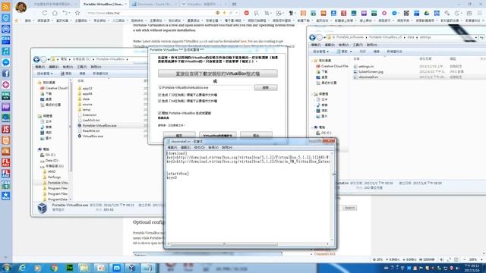This screenshot has width=486, height=273.
Task: Collapse Computer group in settings Explorer tree
Action: coord(312,127)
